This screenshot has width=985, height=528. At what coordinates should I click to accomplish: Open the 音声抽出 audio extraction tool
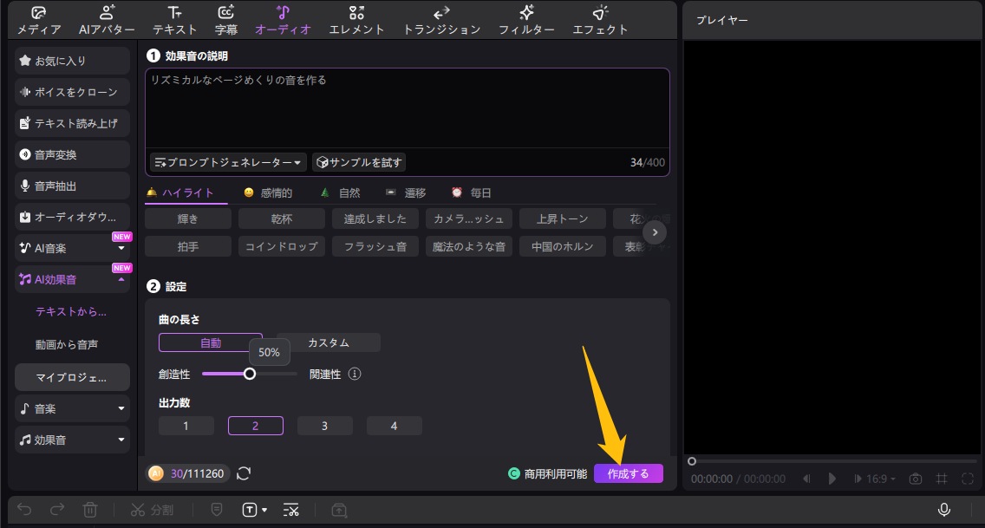pos(71,186)
